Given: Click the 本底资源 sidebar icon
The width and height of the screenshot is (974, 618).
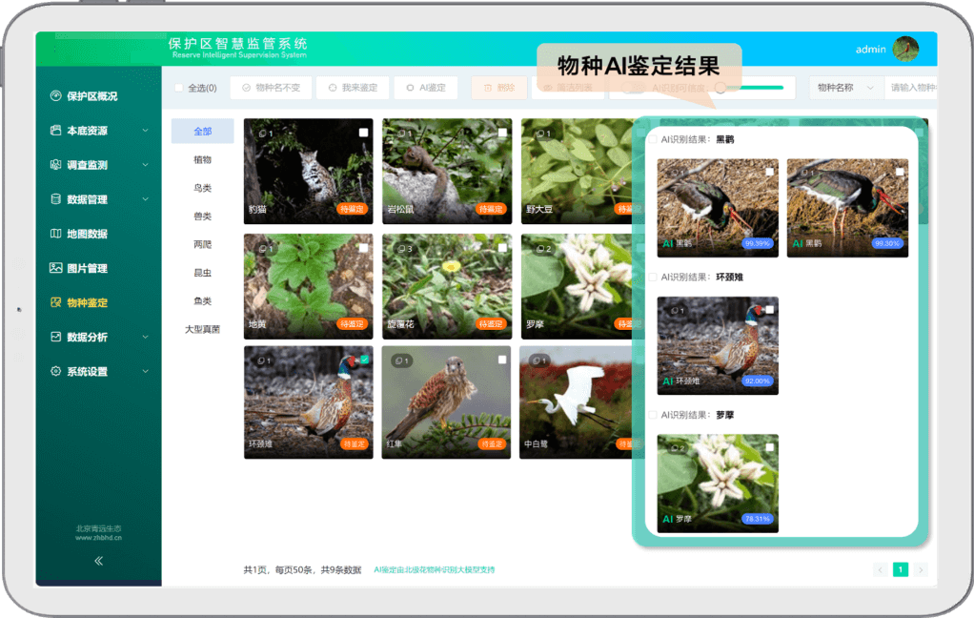Looking at the screenshot, I should click(56, 131).
